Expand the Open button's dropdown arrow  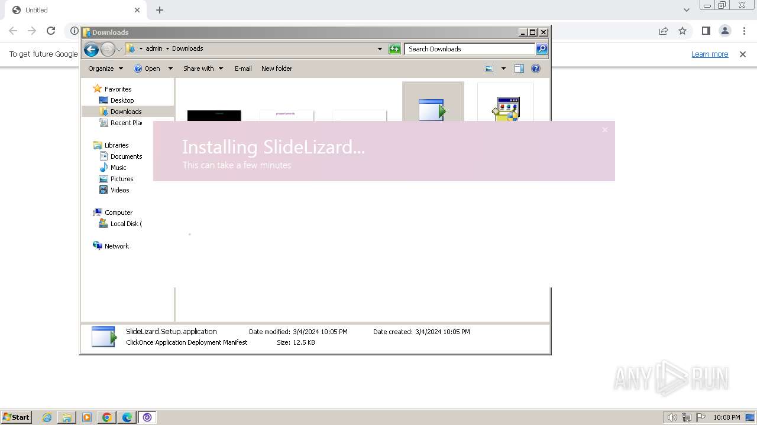170,68
